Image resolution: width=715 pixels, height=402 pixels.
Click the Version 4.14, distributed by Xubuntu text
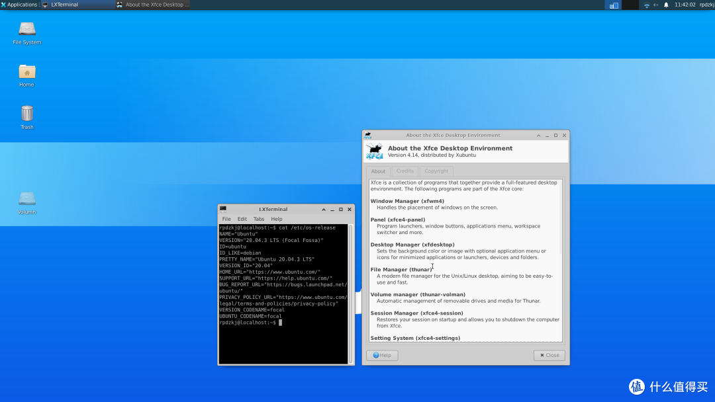(432, 155)
